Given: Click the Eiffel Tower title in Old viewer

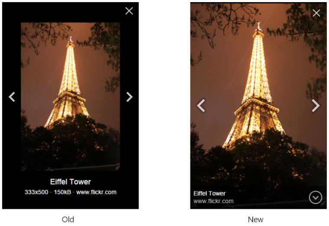Looking at the screenshot, I should coord(71,182).
